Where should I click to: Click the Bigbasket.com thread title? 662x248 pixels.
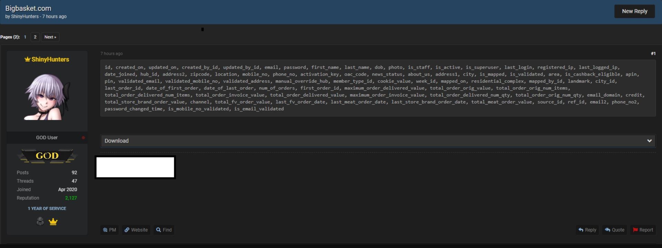(x=28, y=8)
